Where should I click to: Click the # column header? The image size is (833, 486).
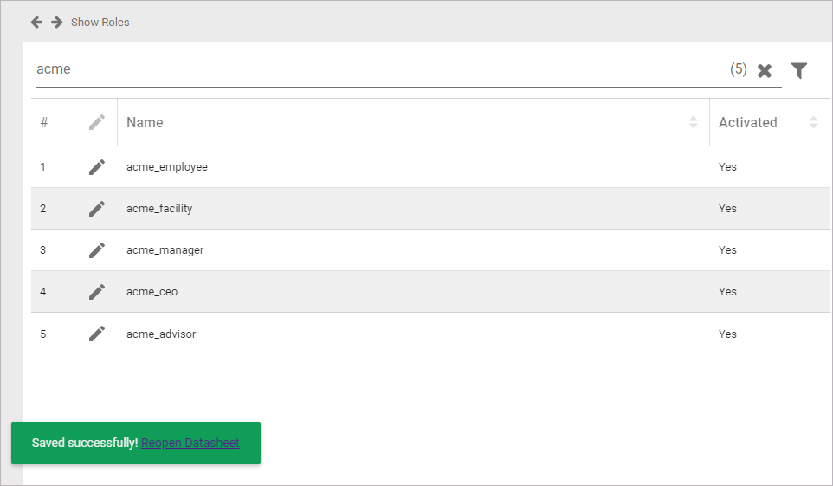coord(44,122)
